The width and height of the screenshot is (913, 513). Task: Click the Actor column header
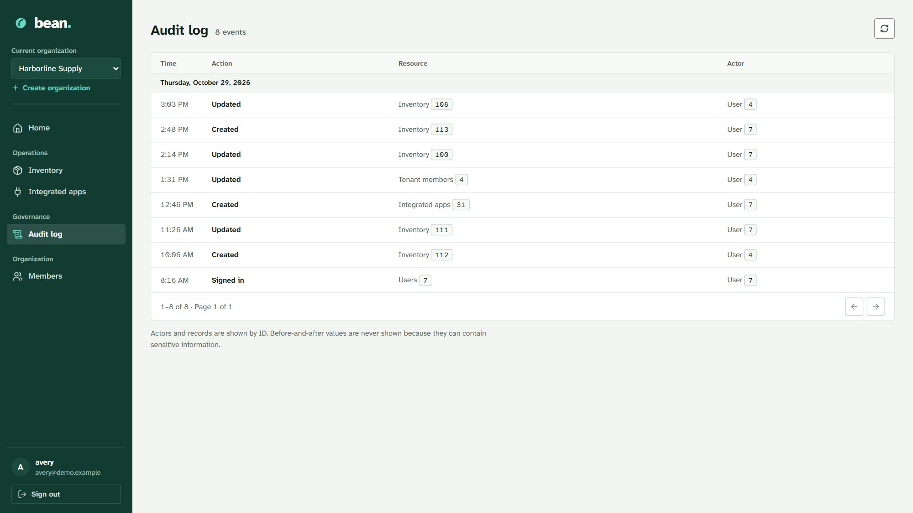[735, 63]
